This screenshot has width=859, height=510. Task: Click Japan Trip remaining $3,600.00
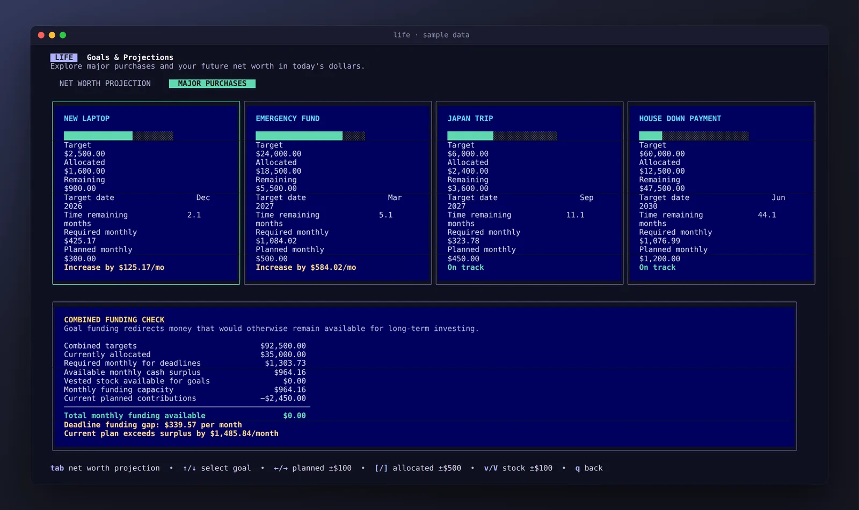pos(468,189)
